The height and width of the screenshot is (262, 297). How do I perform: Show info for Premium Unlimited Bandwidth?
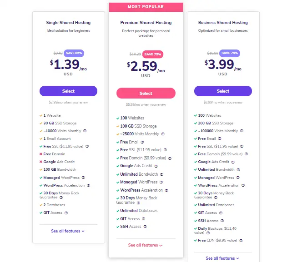(161, 174)
